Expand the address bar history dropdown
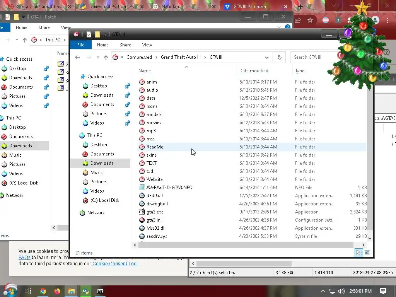Screen dimensions: 396x297 267,57
